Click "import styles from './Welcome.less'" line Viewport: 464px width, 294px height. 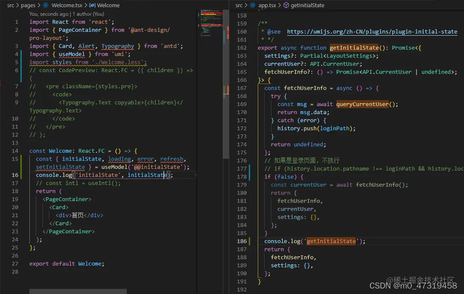(x=88, y=62)
